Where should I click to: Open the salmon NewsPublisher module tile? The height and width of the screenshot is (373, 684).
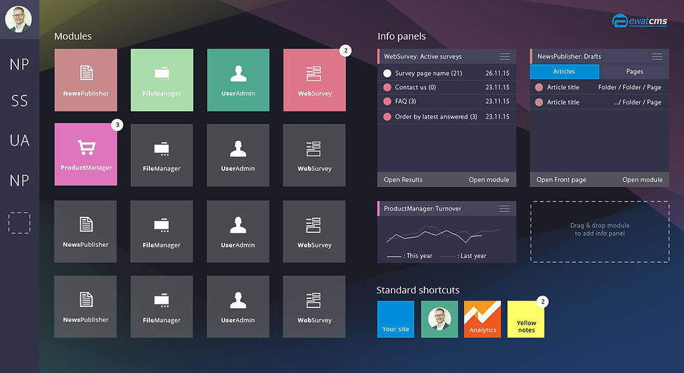point(86,80)
